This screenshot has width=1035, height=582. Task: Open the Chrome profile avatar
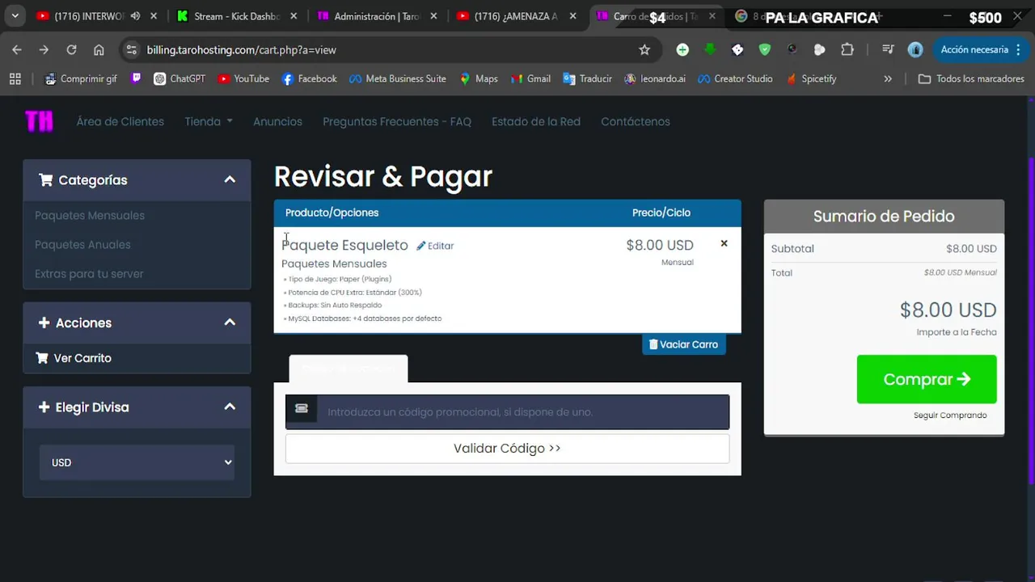pos(915,49)
